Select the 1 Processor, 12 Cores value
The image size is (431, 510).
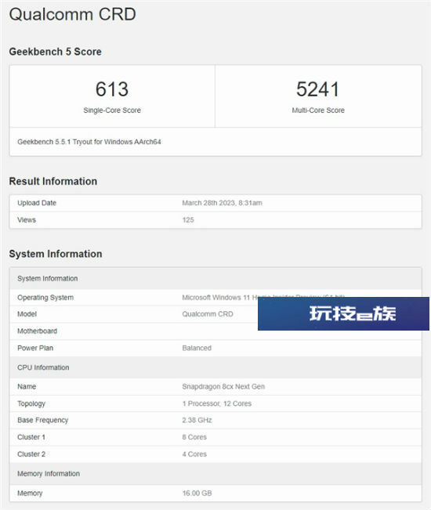click(216, 403)
